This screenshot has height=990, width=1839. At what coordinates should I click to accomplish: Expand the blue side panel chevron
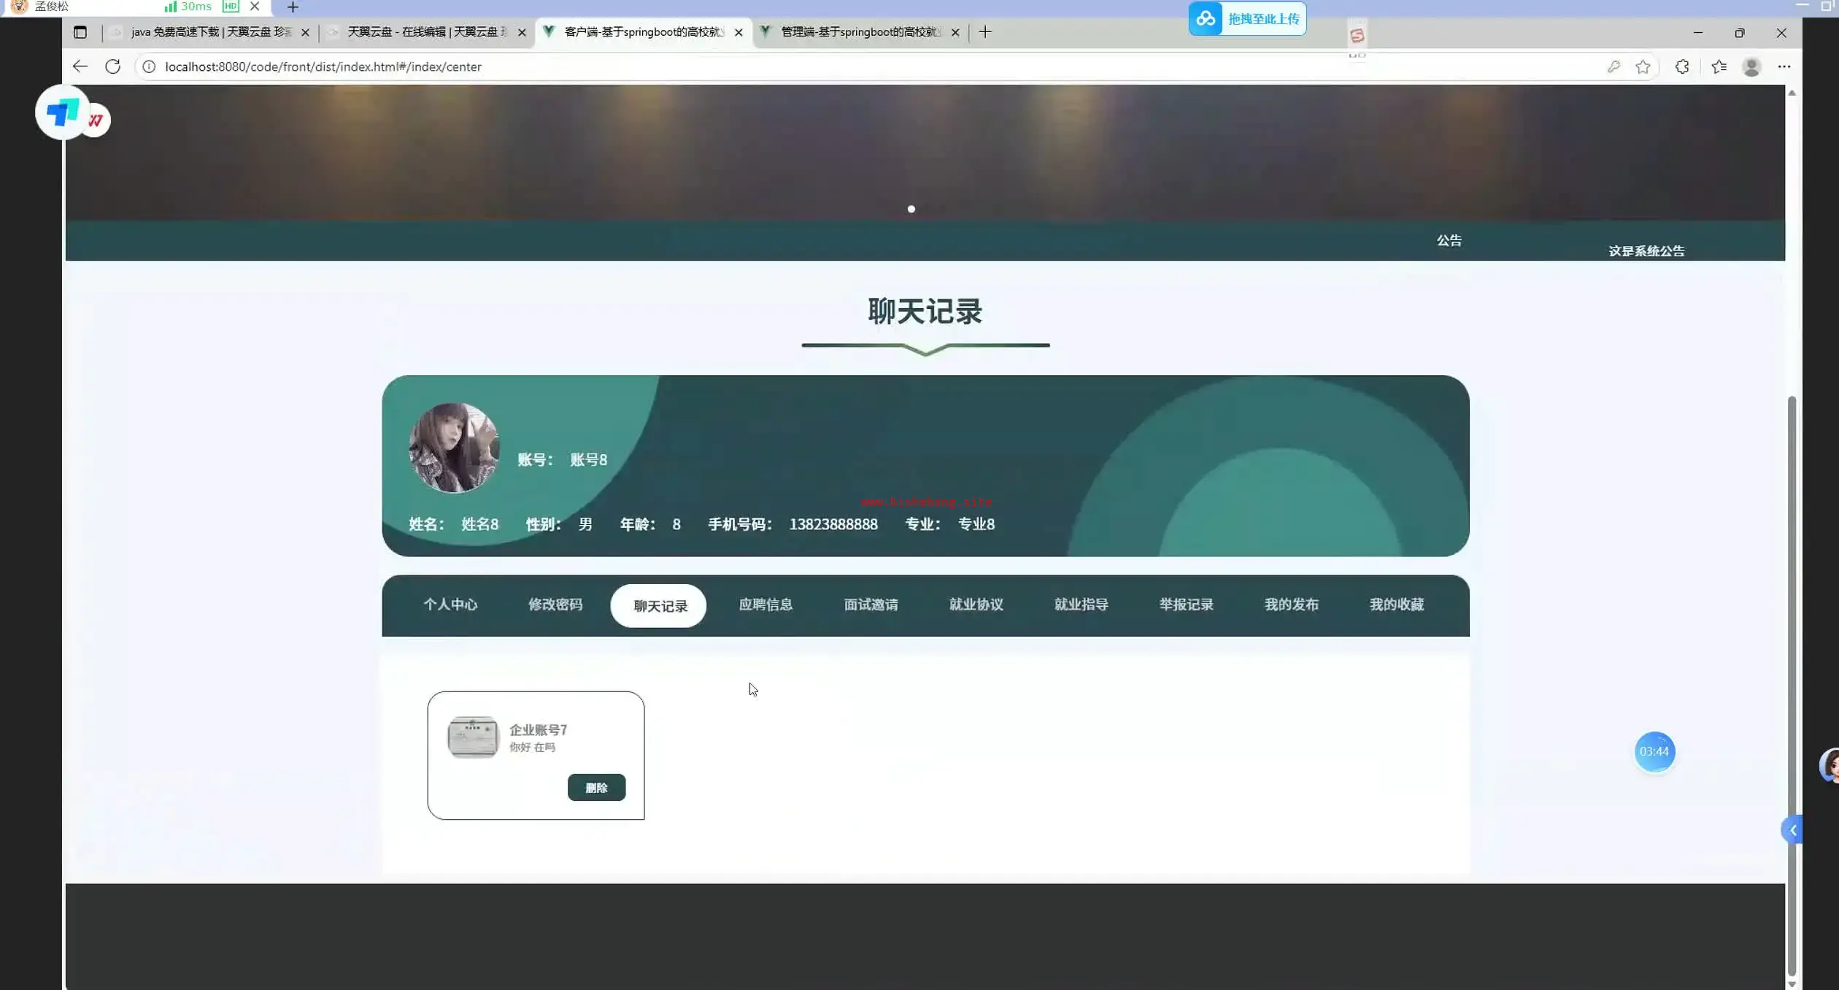(1793, 830)
